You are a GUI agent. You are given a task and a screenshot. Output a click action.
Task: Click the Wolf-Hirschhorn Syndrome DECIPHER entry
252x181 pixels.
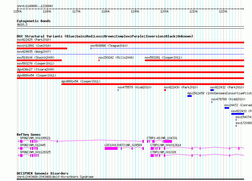pyautogui.click(x=55, y=177)
